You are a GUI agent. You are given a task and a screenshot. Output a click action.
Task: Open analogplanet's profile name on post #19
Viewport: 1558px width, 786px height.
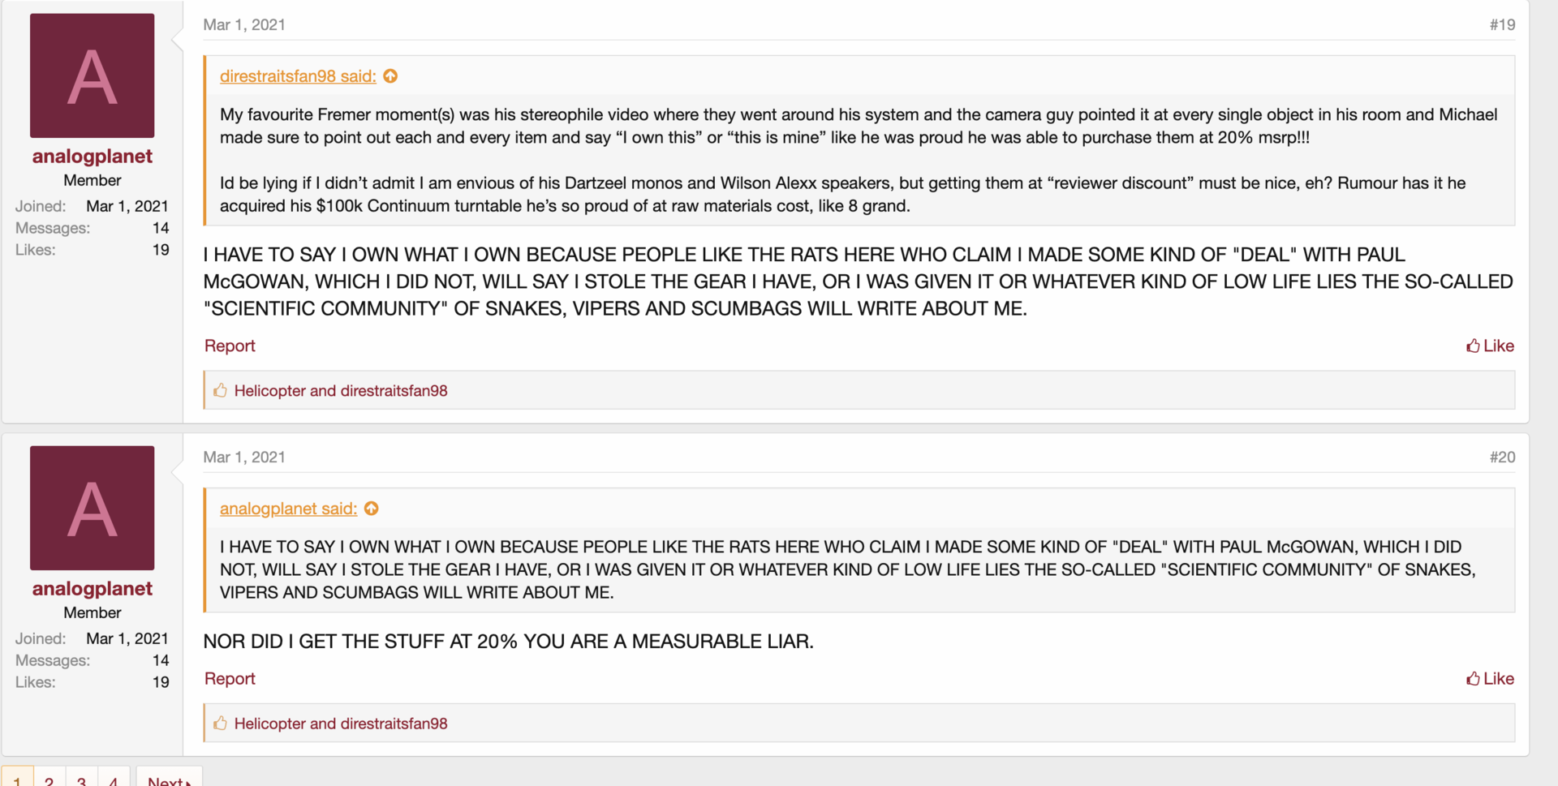tap(93, 157)
